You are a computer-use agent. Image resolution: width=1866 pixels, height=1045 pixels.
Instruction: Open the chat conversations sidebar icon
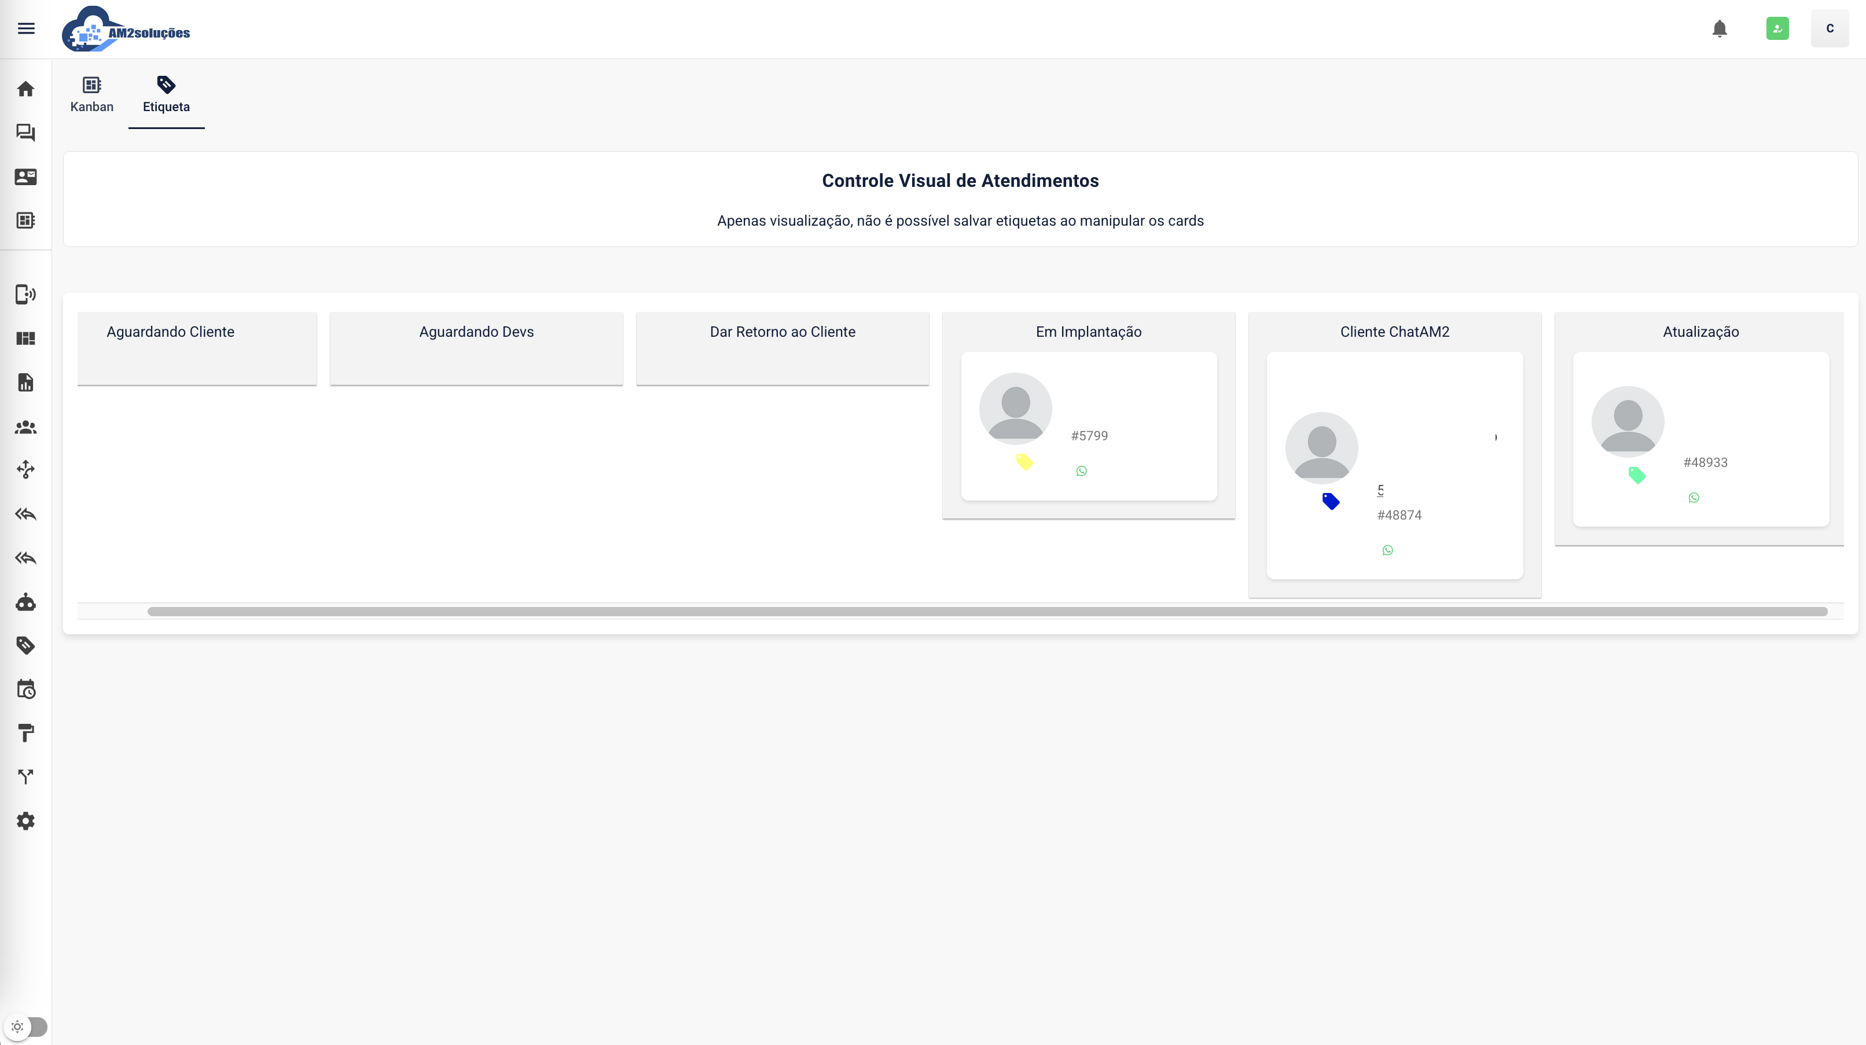click(26, 133)
